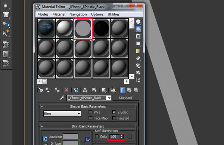Click Make Unique icon
Viewport: 224px width, 145px height.
tap(85, 90)
